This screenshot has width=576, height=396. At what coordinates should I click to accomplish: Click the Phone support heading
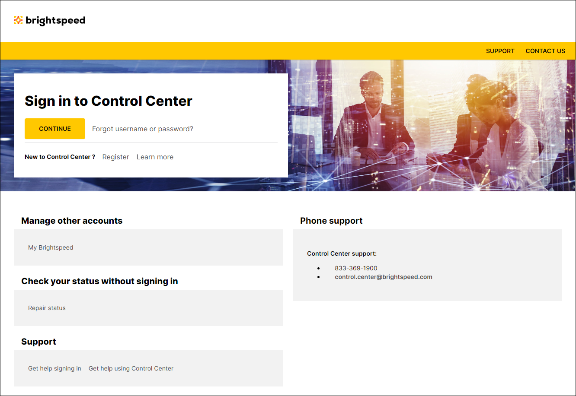coord(331,221)
